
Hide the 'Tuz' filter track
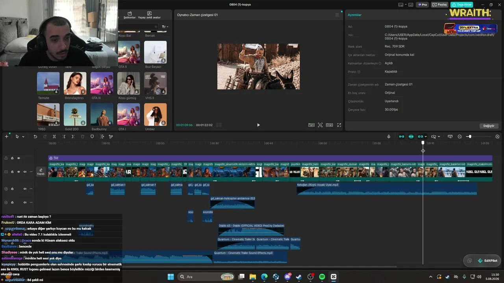coord(19,158)
